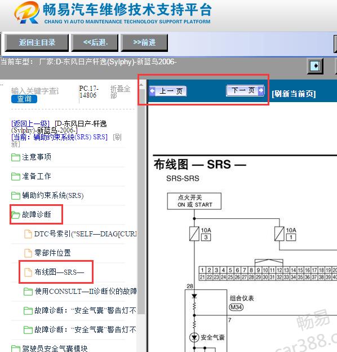Expand 辅助约束系统(SRS) folder
Image resolution: width=337 pixels, height=352 pixels.
pyautogui.click(x=47, y=196)
